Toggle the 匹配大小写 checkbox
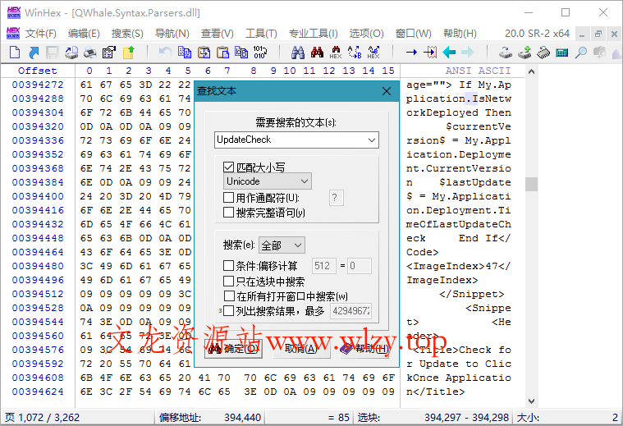The height and width of the screenshot is (426, 623). [x=228, y=167]
